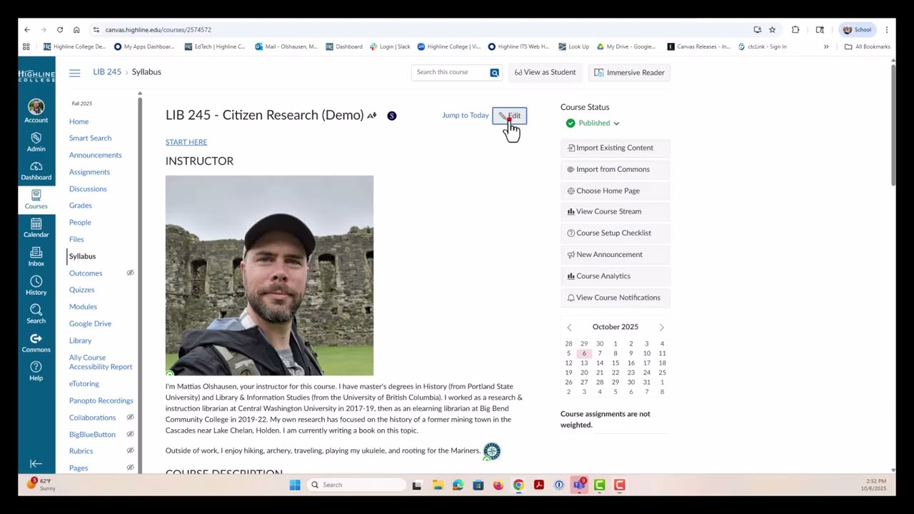Viewport: 914px width, 514px height.
Task: Click in the Search this course field
Action: tap(449, 72)
